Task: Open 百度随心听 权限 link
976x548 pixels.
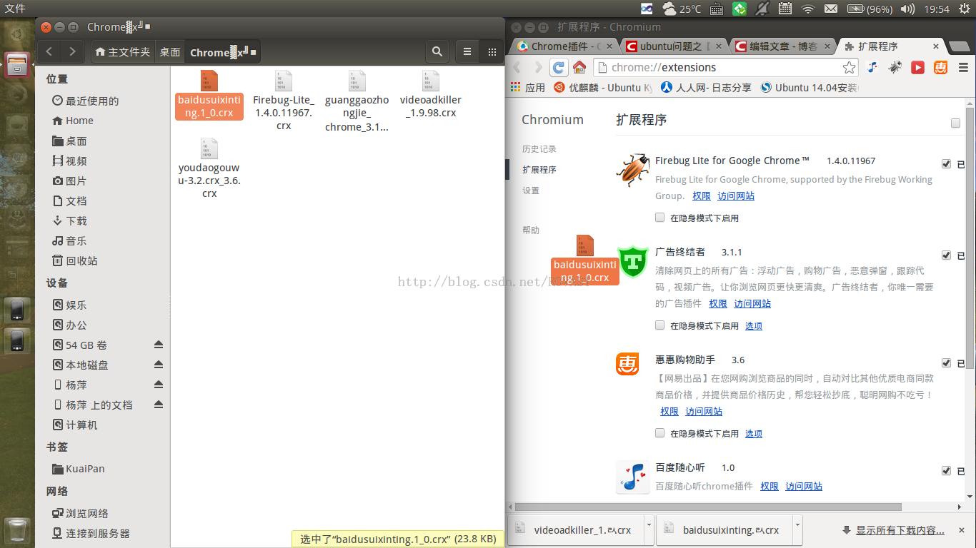Action: [770, 486]
